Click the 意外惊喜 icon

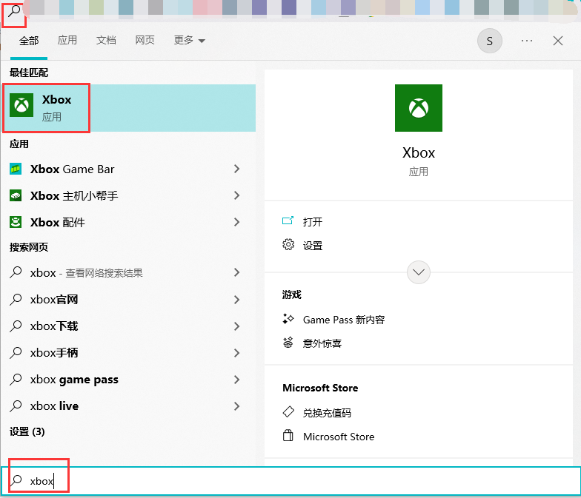(288, 343)
